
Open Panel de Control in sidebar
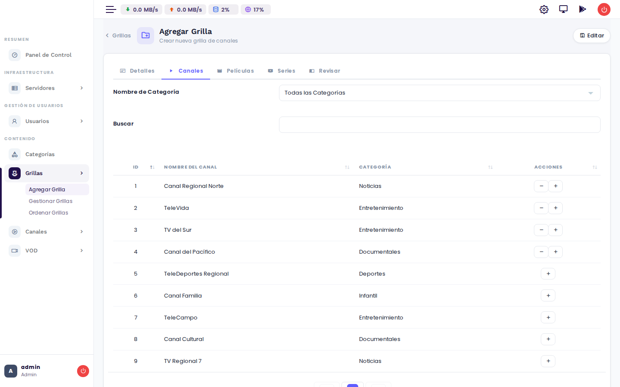tap(46, 55)
